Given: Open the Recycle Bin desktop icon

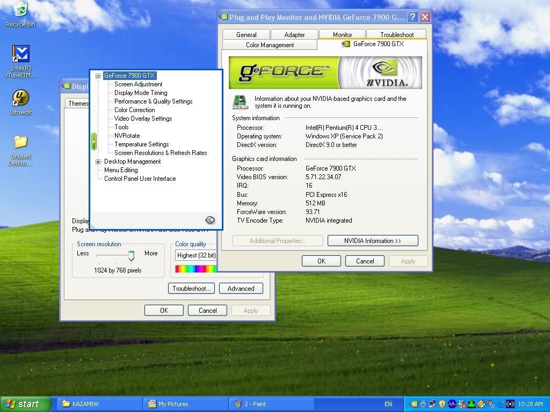Looking at the screenshot, I should tap(20, 11).
